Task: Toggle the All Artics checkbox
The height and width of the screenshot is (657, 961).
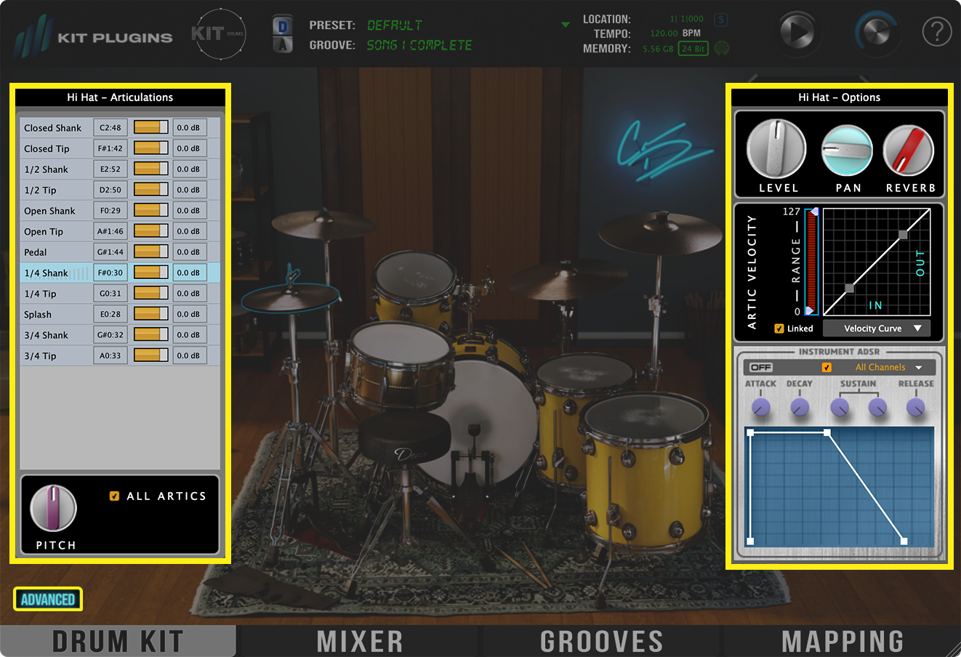Action: coord(114,496)
